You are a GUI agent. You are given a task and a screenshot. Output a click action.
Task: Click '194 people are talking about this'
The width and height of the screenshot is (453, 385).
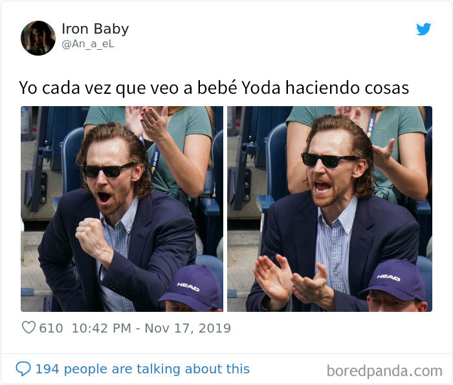142,369
